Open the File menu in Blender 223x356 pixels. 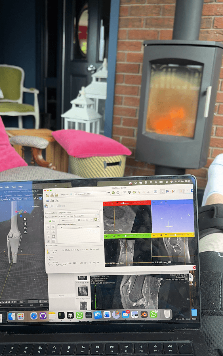tap(1, 187)
